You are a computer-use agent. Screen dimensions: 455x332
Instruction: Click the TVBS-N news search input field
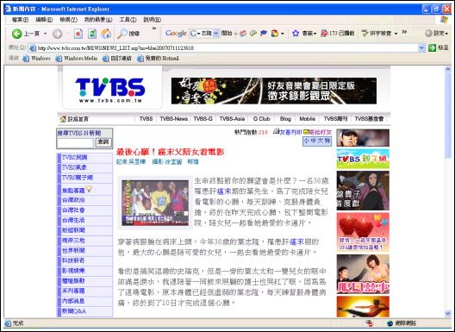click(x=75, y=142)
